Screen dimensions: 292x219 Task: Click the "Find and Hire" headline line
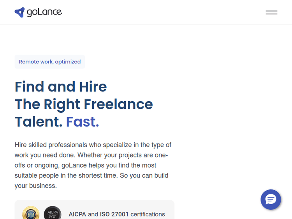pos(61,86)
